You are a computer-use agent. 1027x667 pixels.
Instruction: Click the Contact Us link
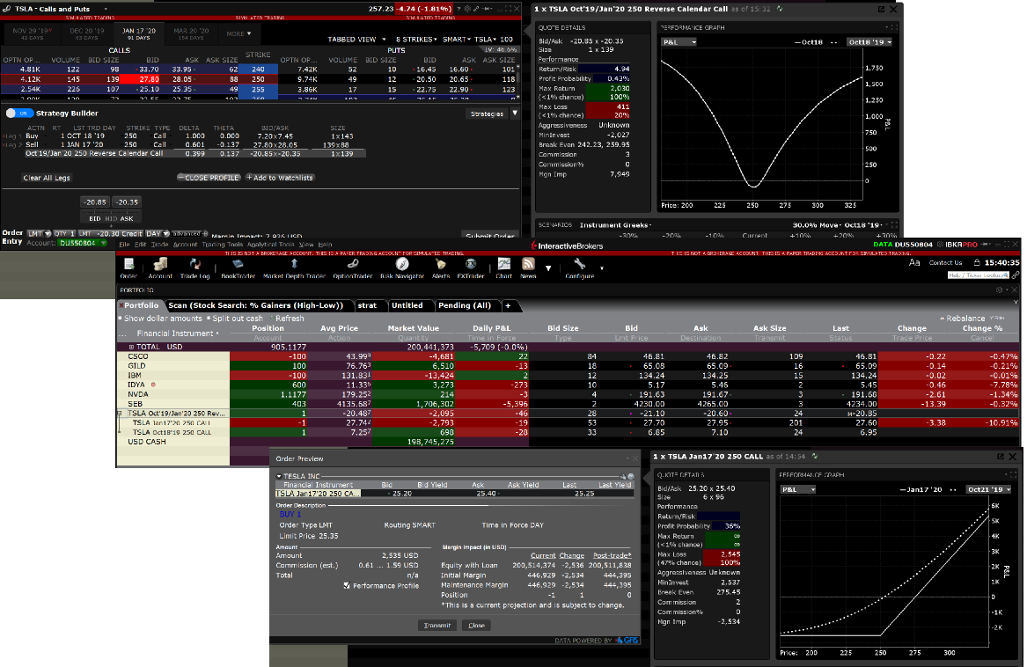[945, 263]
